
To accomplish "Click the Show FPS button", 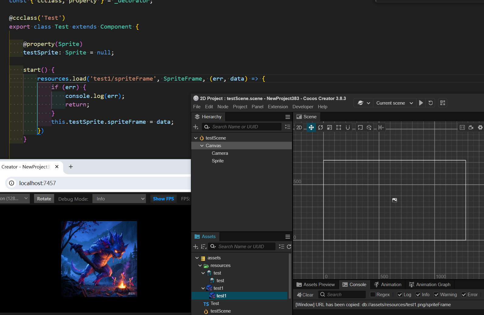I will (x=163, y=199).
